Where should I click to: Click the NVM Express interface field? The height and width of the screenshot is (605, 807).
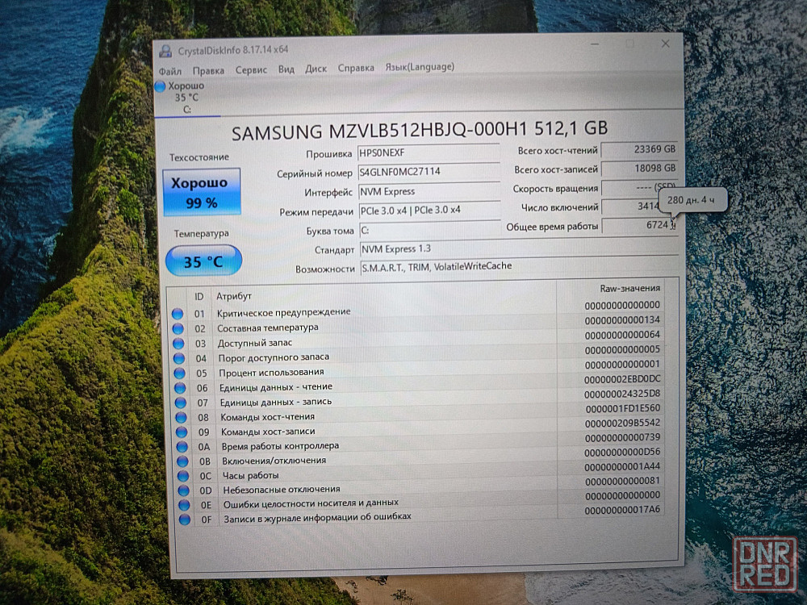pos(429,191)
